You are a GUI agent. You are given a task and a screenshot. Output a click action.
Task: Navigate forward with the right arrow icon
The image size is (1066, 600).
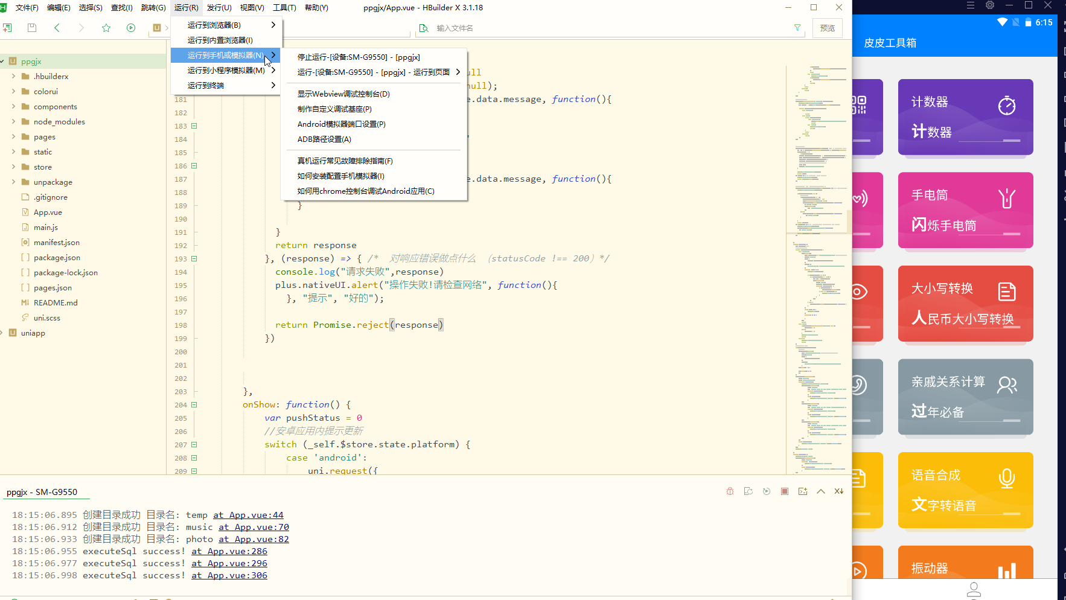[81, 28]
